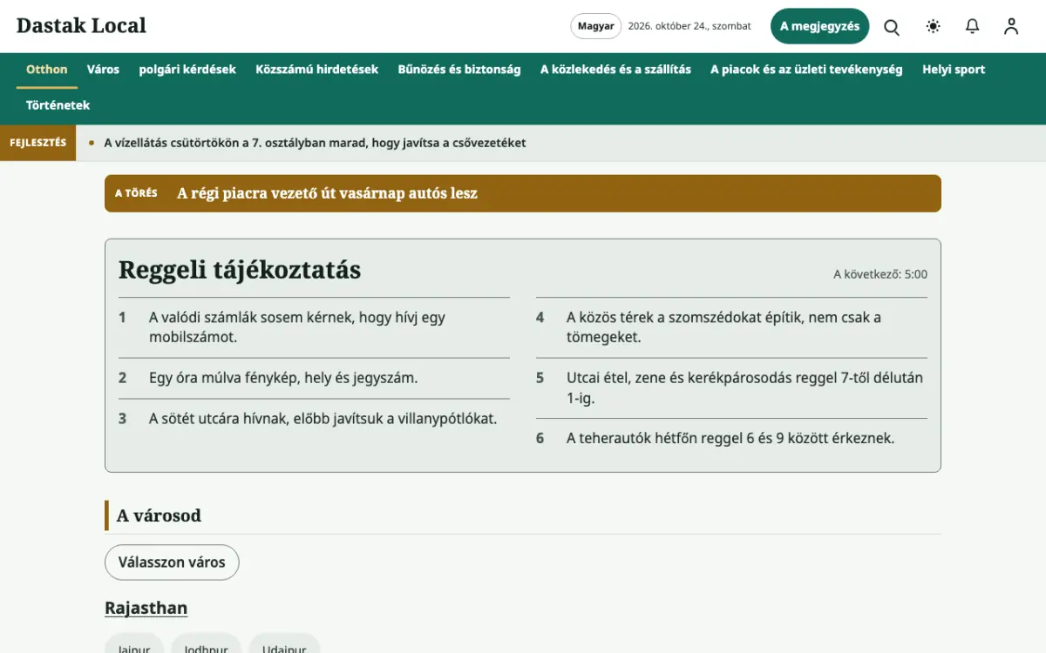Click the date 2026. október 24., szombat
This screenshot has height=653, width=1046.
(689, 26)
